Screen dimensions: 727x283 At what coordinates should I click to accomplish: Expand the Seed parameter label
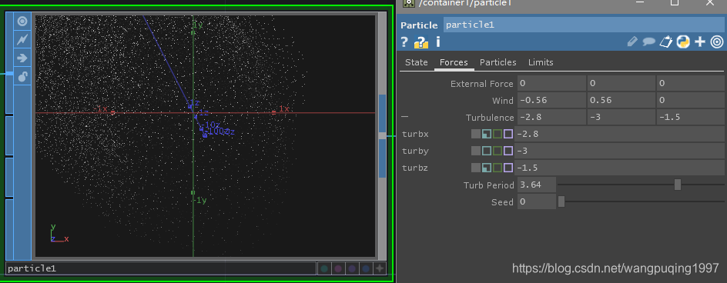[x=502, y=202]
